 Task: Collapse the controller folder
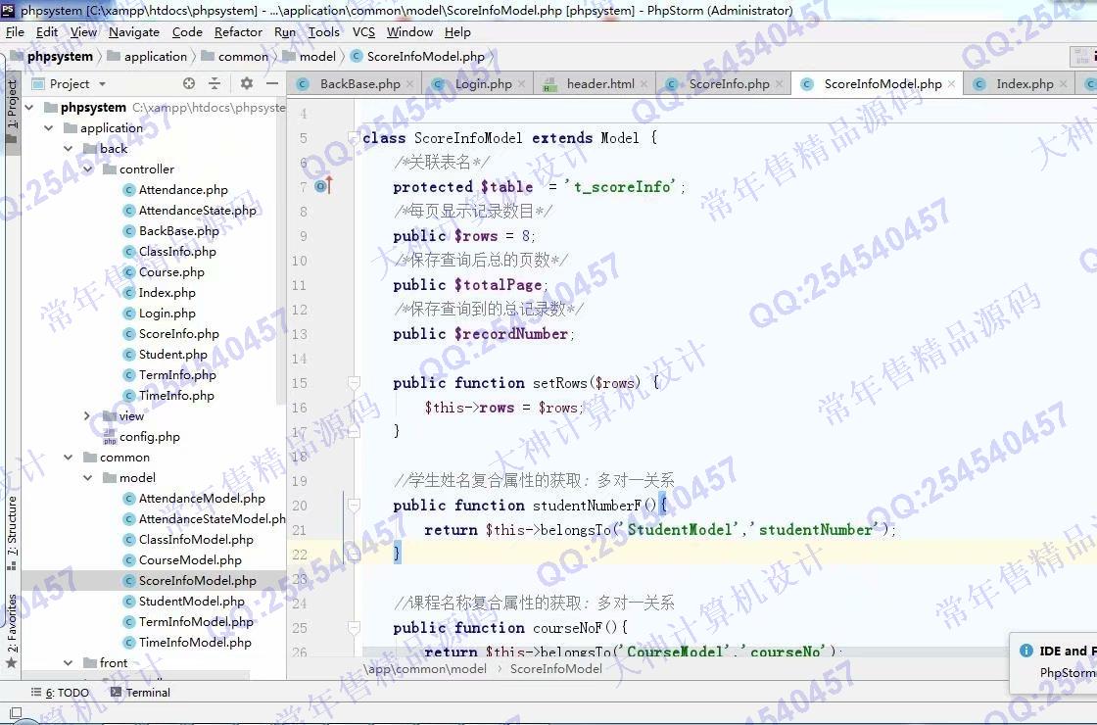tap(87, 169)
